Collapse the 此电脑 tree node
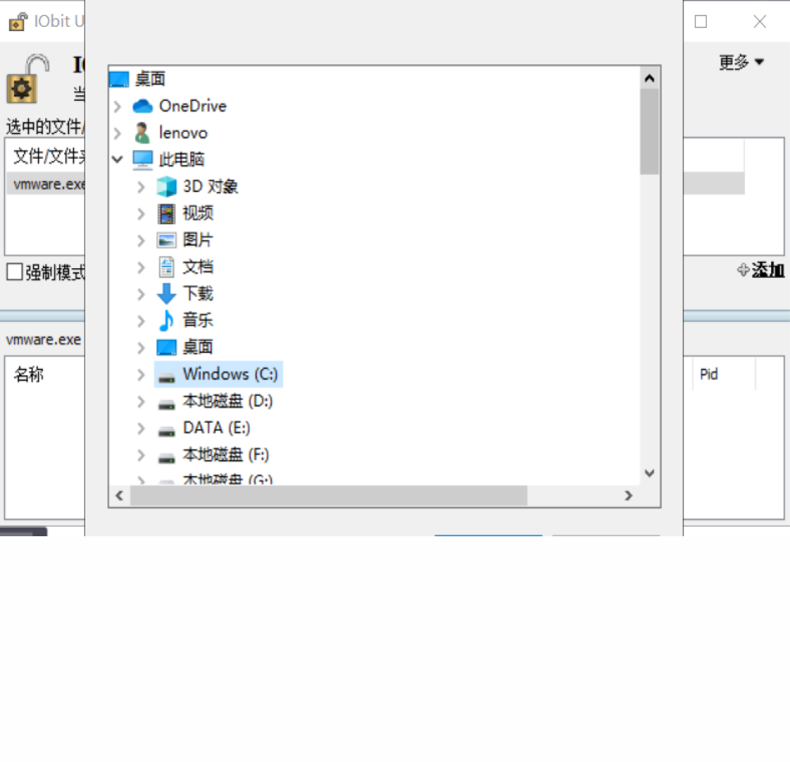The height and width of the screenshot is (762, 790). click(x=117, y=159)
